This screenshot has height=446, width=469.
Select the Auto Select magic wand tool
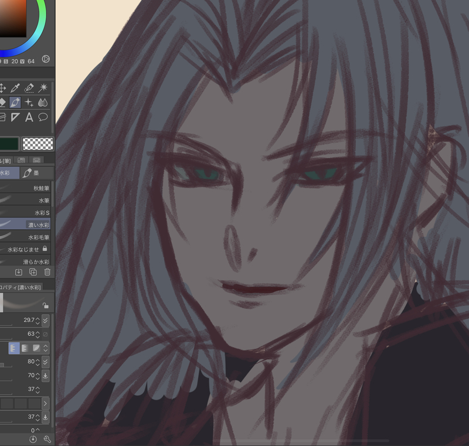(43, 88)
